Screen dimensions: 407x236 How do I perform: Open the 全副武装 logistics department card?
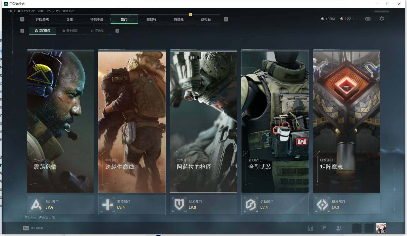[275, 122]
